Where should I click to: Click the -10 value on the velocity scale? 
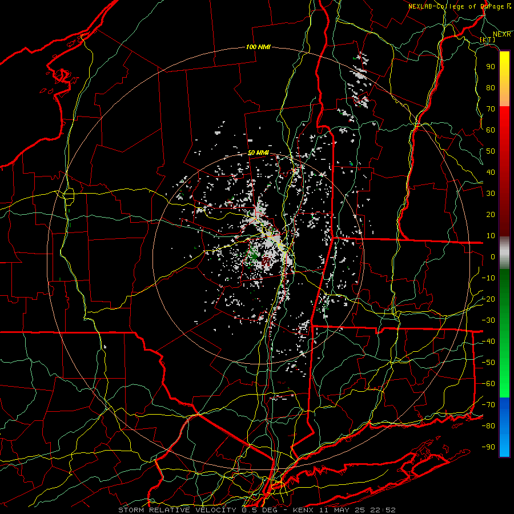pos(488,278)
